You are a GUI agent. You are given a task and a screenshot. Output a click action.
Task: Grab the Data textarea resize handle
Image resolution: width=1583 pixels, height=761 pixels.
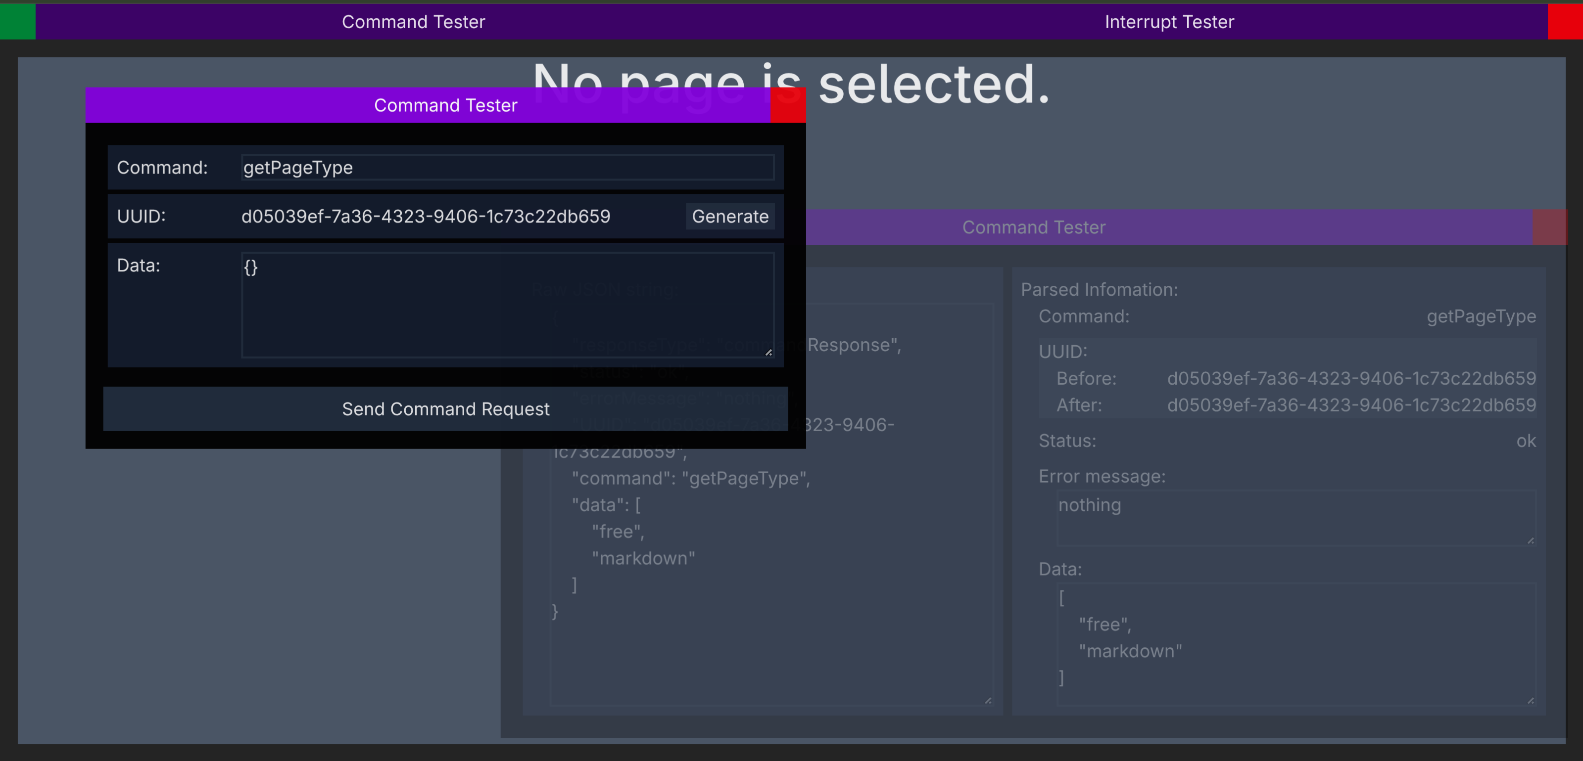click(768, 352)
